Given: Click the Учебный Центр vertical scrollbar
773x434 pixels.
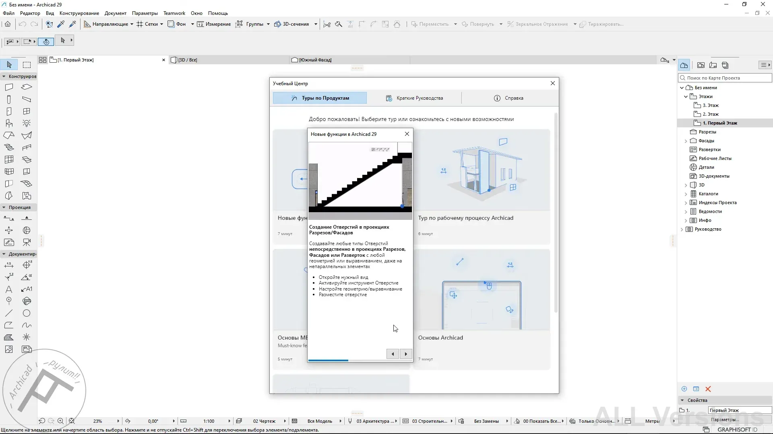Looking at the screenshot, I should coord(556,213).
